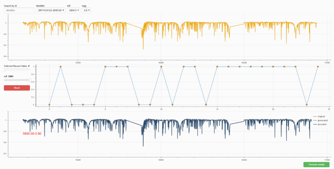Select neuron point at index 14
Image resolution: width=334 pixels, height=169 pixels.
click(206, 105)
